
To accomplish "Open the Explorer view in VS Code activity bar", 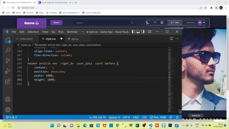I will 8,40.
